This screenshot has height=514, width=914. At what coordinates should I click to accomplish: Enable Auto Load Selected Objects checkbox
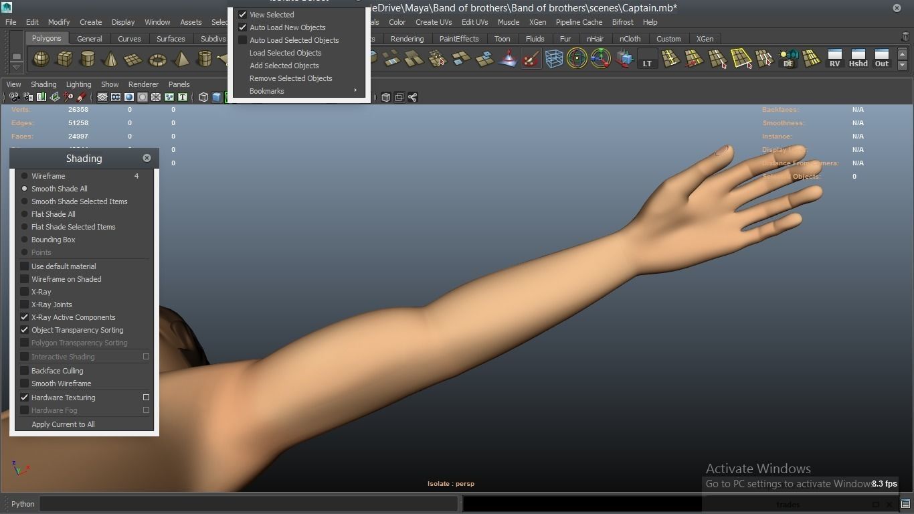[243, 40]
